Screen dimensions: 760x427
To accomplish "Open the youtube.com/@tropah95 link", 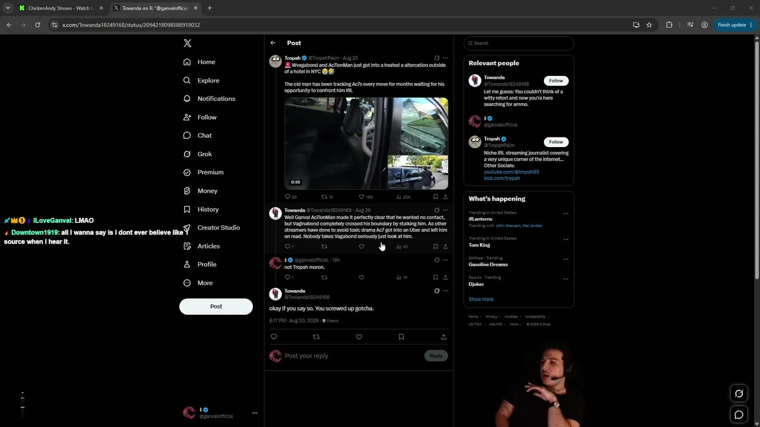I will point(511,172).
